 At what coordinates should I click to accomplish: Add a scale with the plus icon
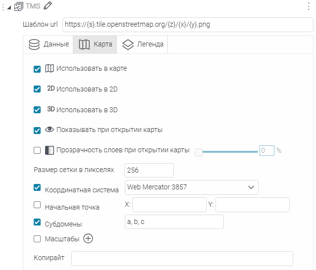point(88,239)
